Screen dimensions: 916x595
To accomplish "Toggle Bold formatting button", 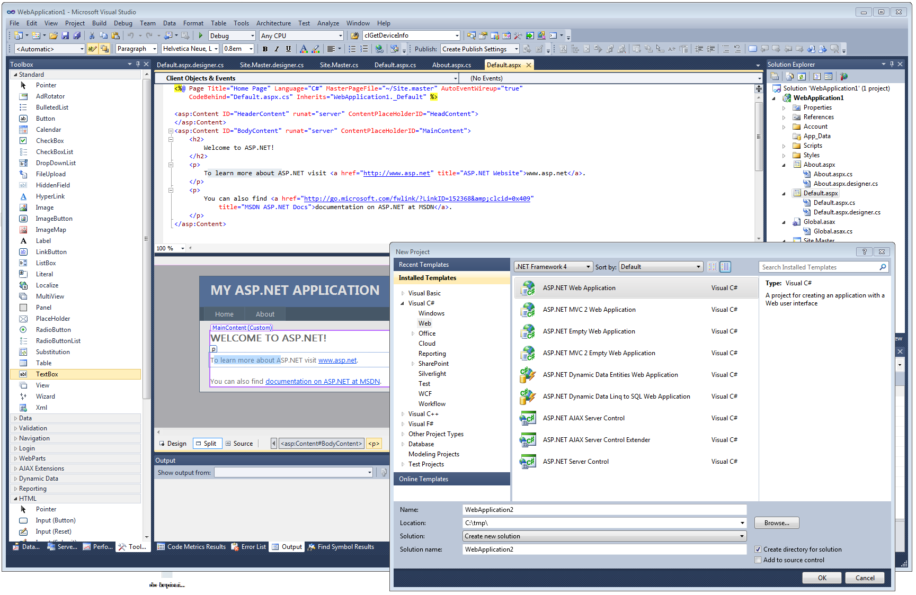I will point(265,49).
